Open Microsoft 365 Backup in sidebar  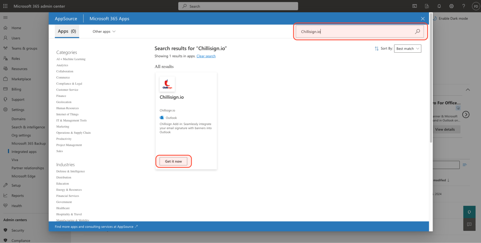(28, 143)
